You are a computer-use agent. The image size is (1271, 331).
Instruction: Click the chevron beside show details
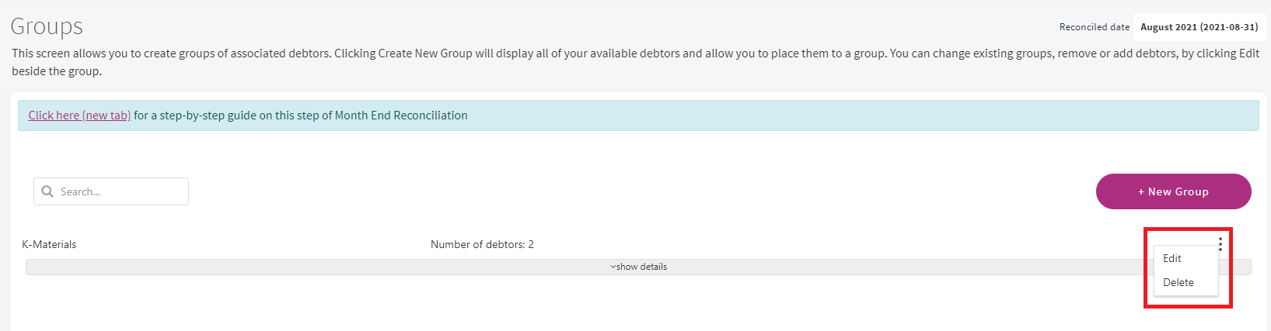613,267
